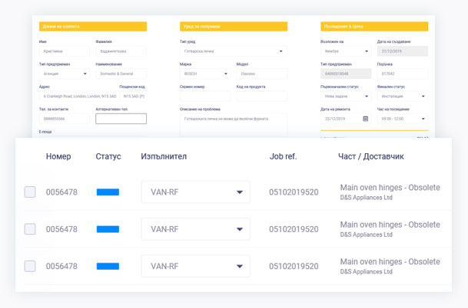Focus the Име field containing Кристиана
This screenshot has height=308, width=468.
coord(65,51)
